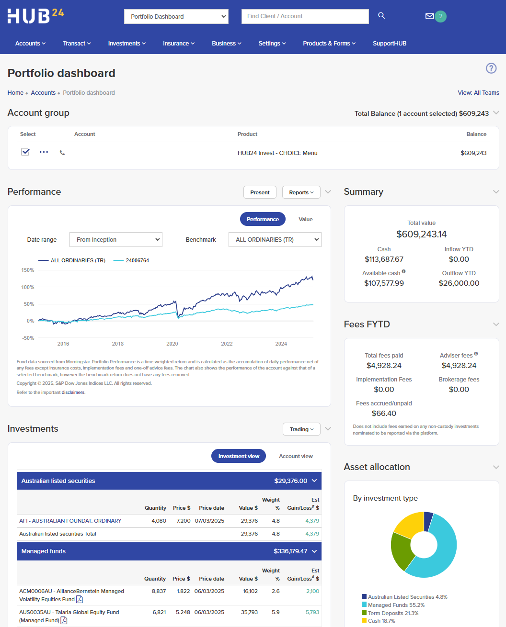Open the Settings menu
This screenshot has width=506, height=627.
[272, 44]
